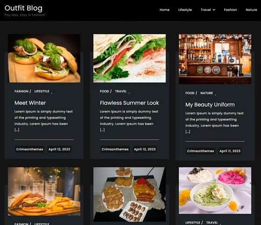This screenshot has width=261, height=225.
Task: Select NATURE category on My Beauty Uniform
Action: 206,93
